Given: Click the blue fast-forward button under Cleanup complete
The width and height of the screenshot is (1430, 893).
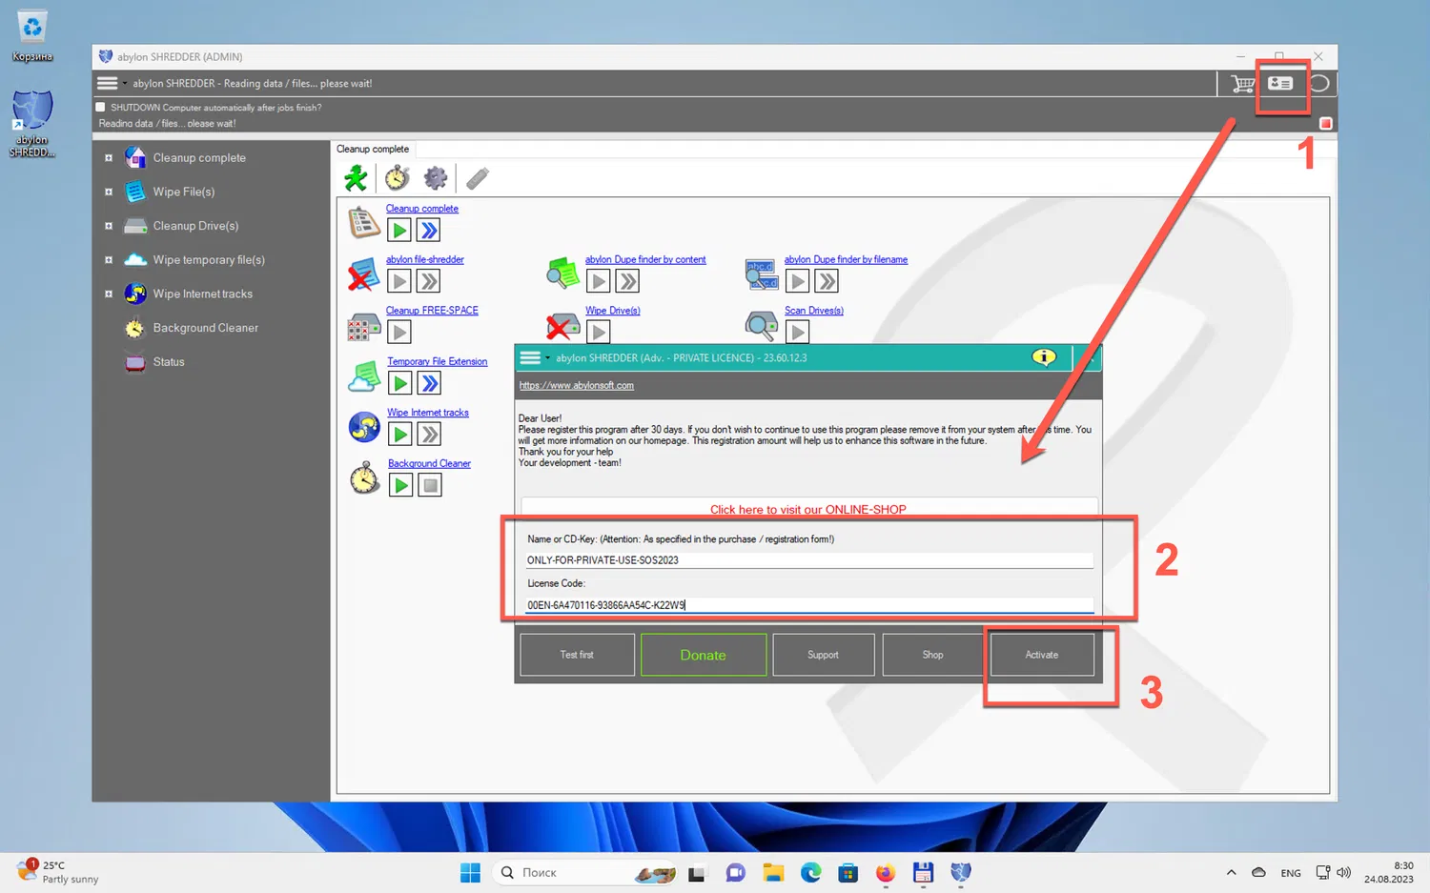Looking at the screenshot, I should click(x=429, y=231).
